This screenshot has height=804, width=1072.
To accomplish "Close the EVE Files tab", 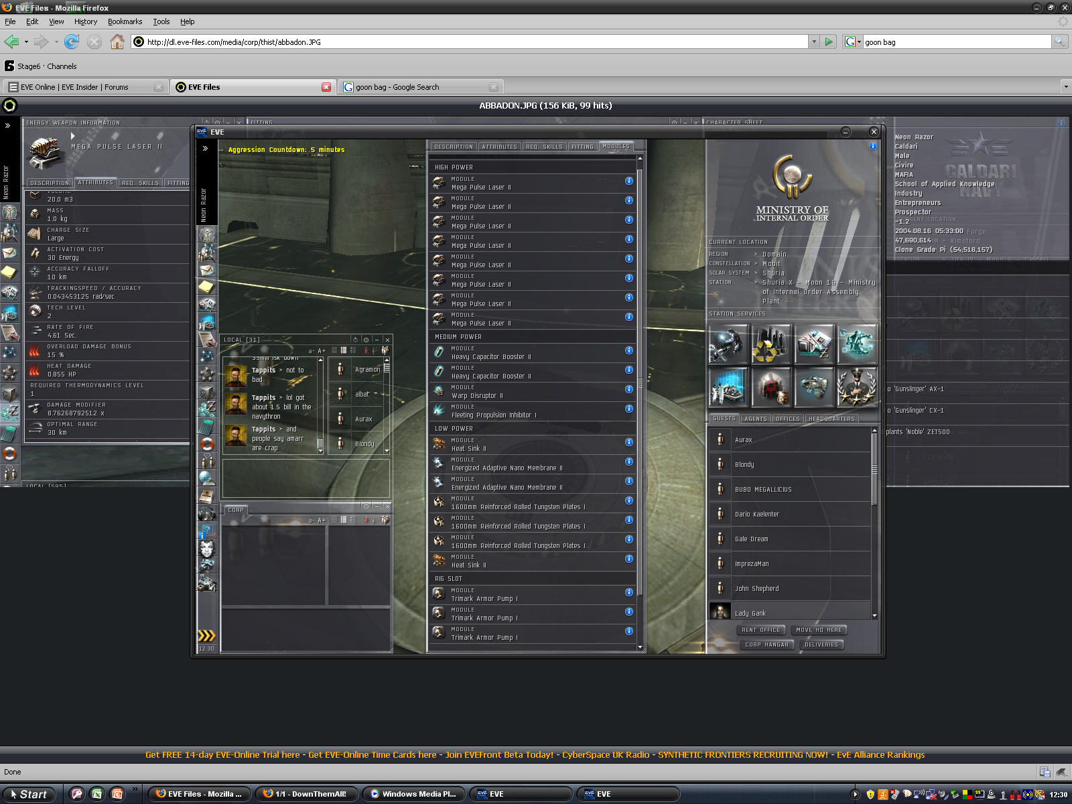I will point(326,87).
